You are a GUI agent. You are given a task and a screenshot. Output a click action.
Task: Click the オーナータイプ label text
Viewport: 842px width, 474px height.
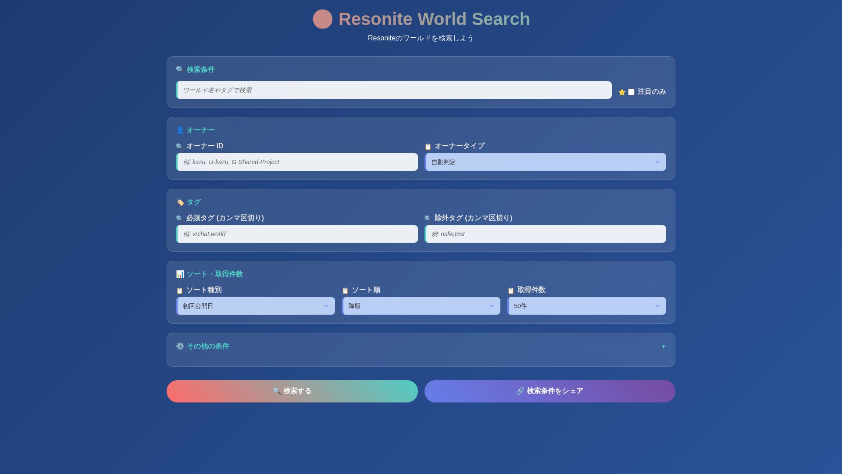coord(460,146)
